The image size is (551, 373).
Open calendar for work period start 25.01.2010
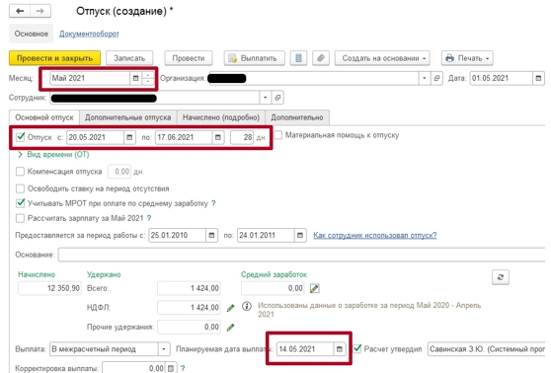(x=211, y=235)
